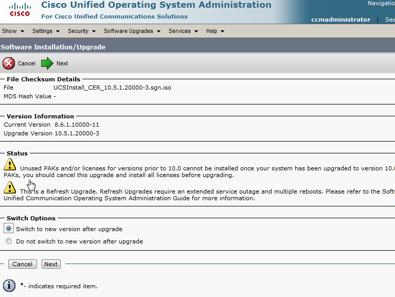The width and height of the screenshot is (395, 297).
Task: Click the Cancel text label in the toolbar
Action: (x=26, y=63)
